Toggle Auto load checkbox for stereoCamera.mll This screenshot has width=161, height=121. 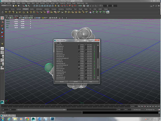pyautogui.click(x=86, y=78)
